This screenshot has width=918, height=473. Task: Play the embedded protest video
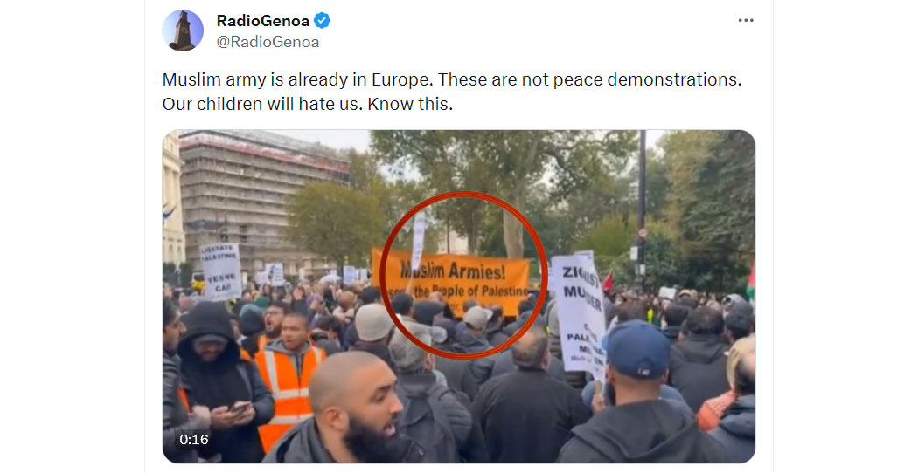tap(458, 296)
